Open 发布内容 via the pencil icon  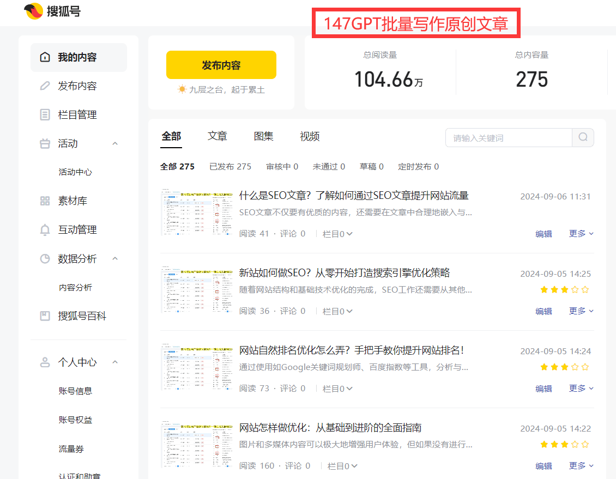pos(45,86)
